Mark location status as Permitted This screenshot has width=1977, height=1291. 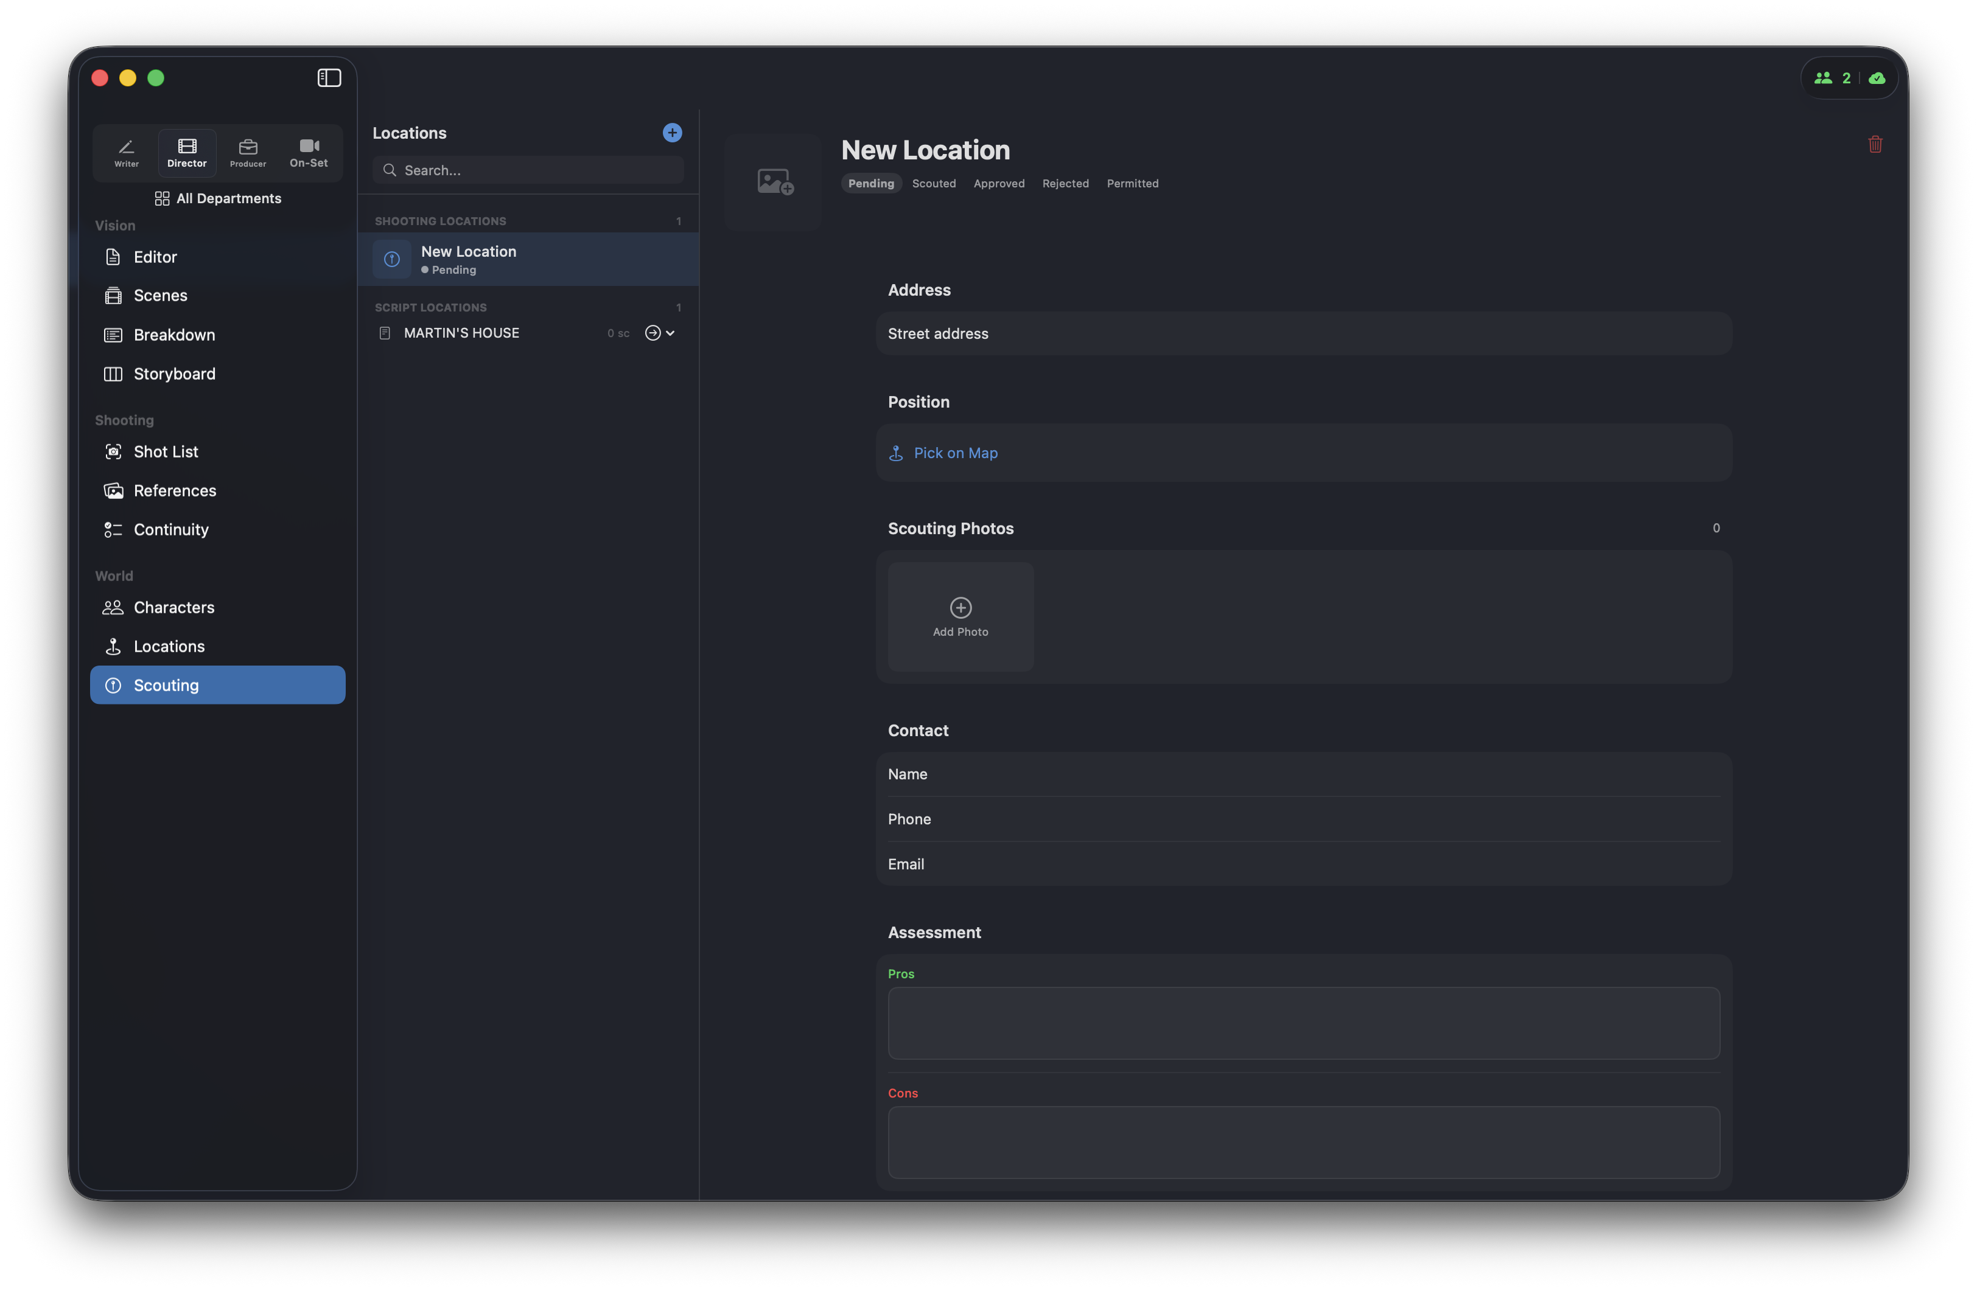tap(1132, 184)
